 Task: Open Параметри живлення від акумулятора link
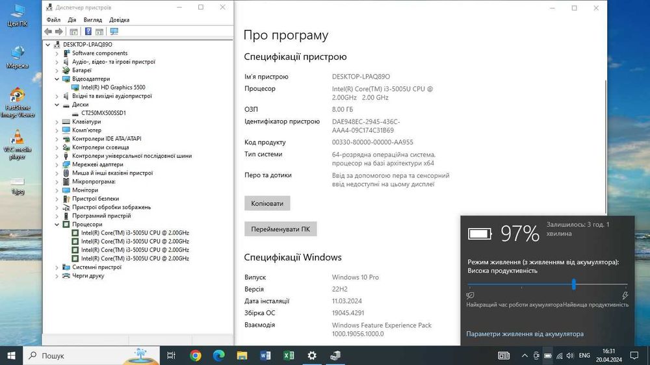pyautogui.click(x=525, y=334)
